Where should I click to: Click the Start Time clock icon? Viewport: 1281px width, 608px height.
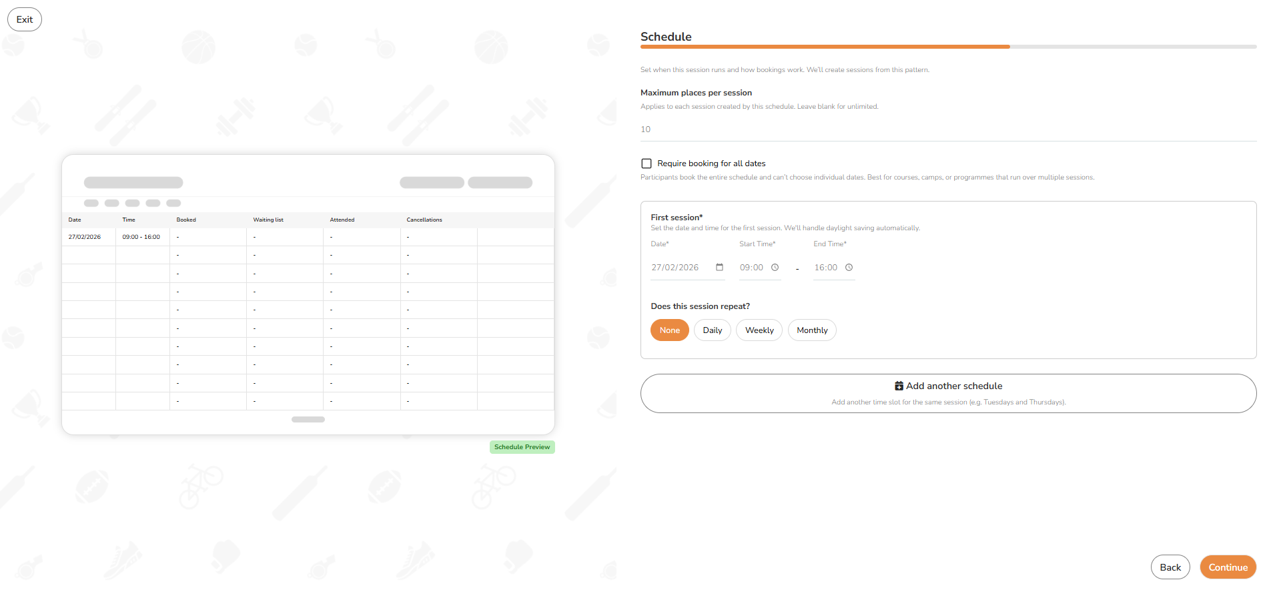(x=775, y=268)
